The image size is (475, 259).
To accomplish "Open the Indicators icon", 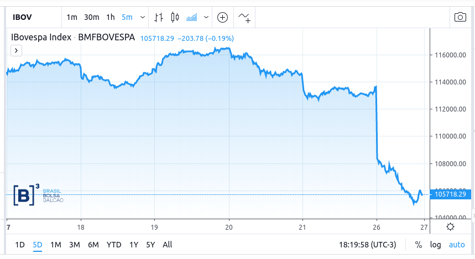I will point(244,18).
